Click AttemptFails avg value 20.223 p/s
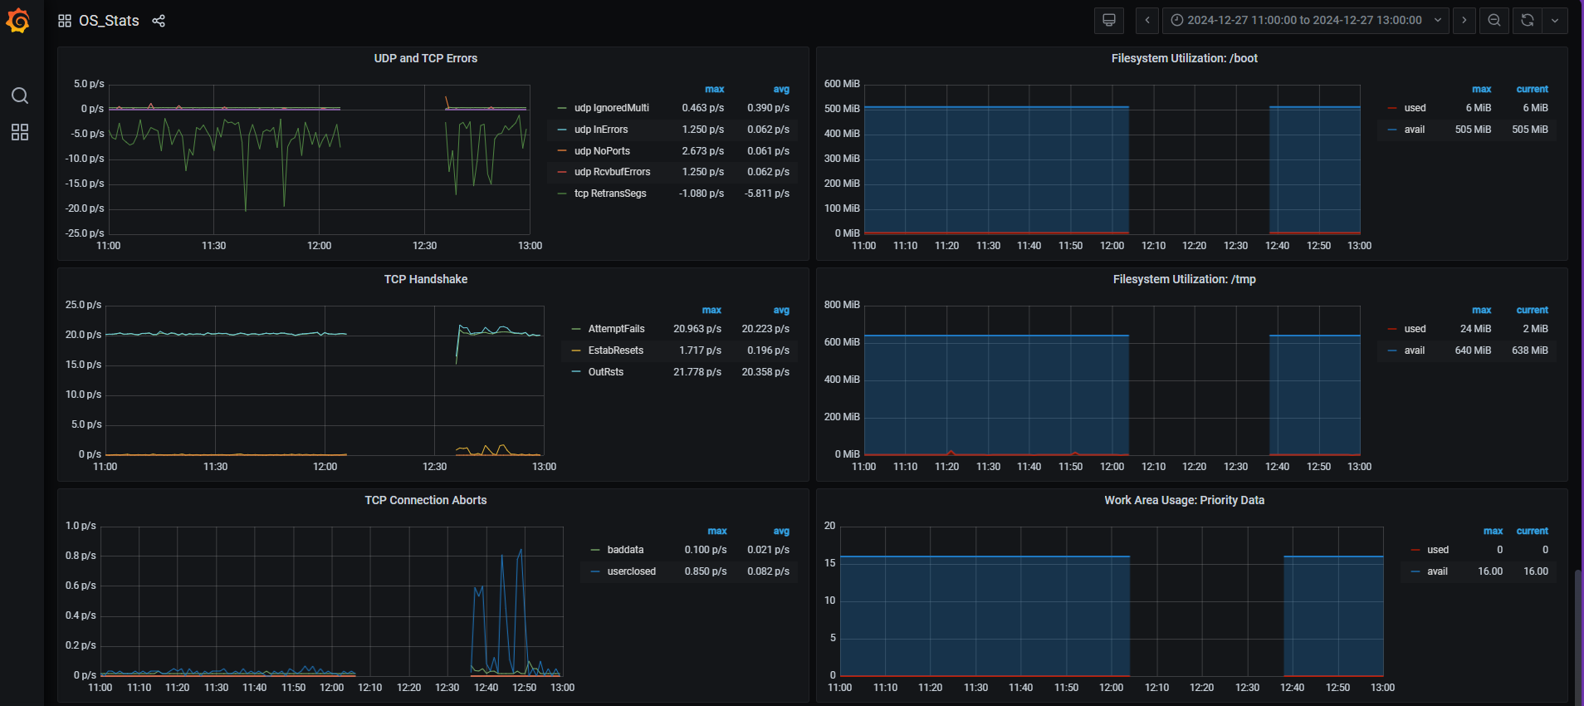 765,329
